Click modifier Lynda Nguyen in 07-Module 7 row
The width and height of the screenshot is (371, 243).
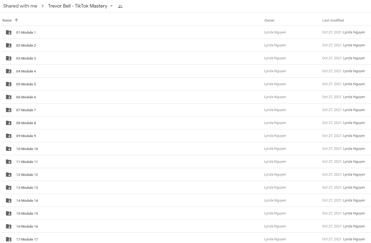(x=354, y=110)
